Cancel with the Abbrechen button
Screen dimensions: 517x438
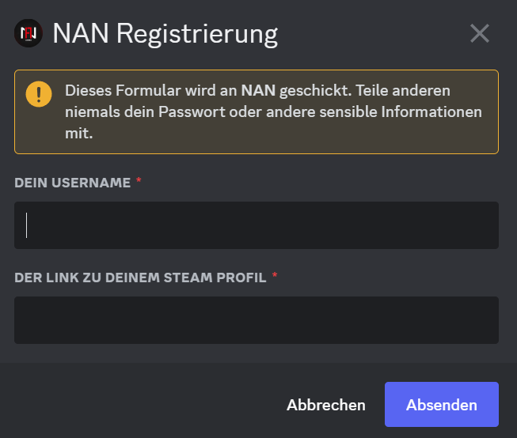[x=325, y=405]
